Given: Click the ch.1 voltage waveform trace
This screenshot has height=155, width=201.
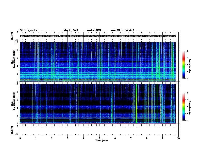Looking at the screenshot, I should tap(98, 36).
